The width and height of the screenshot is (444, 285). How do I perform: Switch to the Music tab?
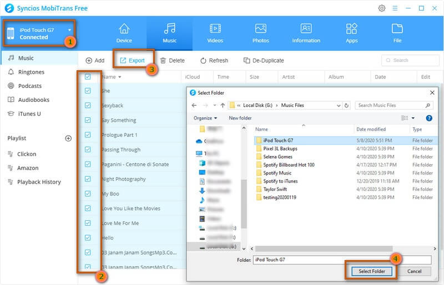[169, 33]
